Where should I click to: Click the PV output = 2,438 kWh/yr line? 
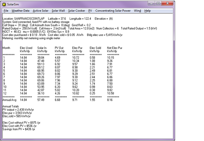(18, 110)
